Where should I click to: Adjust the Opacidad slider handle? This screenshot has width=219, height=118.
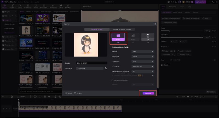click(x=202, y=37)
